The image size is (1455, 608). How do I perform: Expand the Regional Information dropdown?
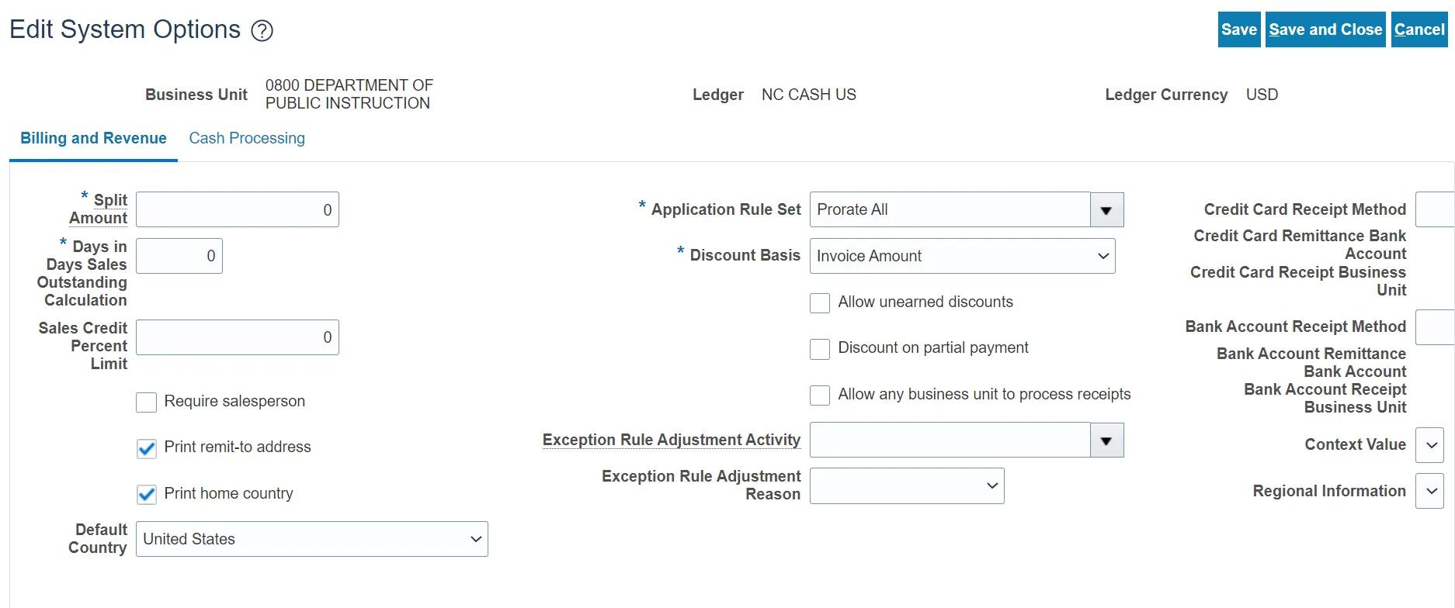tap(1431, 492)
